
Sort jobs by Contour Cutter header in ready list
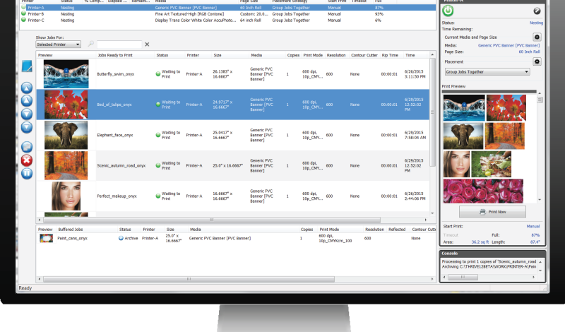point(364,55)
